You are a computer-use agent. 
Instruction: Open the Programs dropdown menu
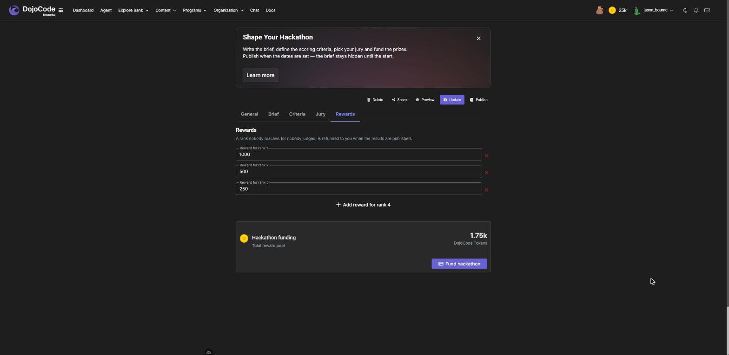tap(194, 10)
